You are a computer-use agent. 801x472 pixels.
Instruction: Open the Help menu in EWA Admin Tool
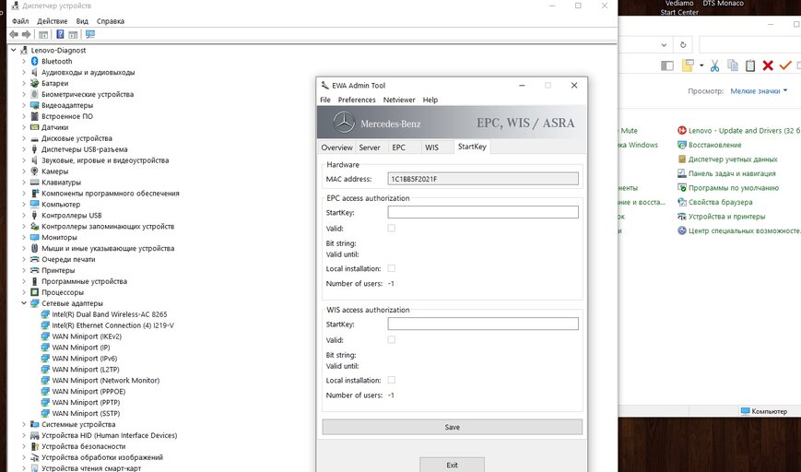point(430,100)
